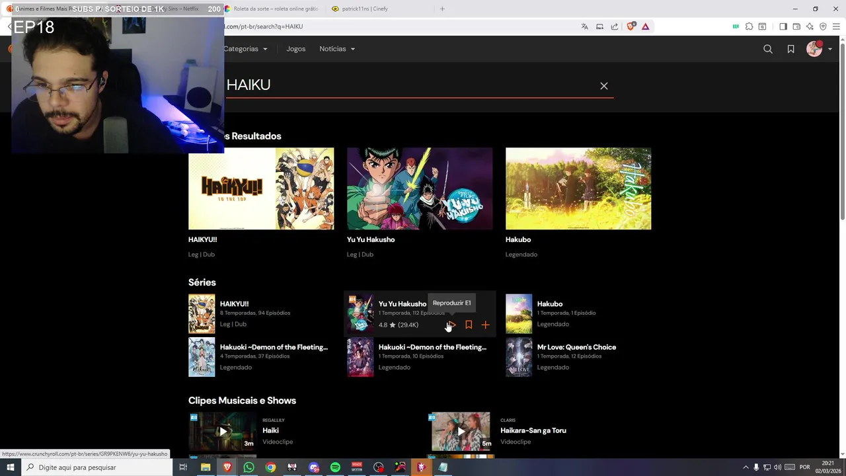Click the microphone tray icon
This screenshot has height=476, width=846.
[x=756, y=467]
